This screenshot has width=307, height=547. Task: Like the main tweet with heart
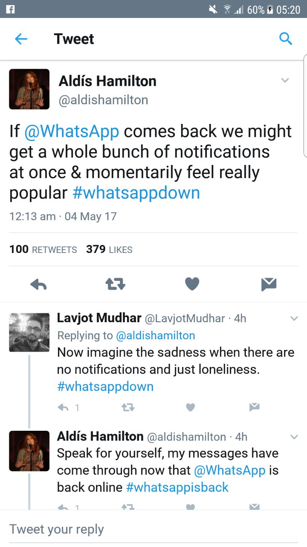point(192,284)
